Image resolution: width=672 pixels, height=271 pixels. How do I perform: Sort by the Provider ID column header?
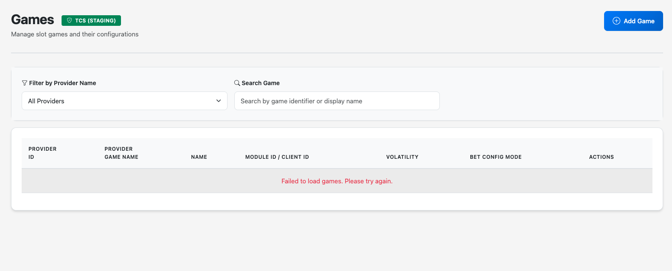(42, 153)
